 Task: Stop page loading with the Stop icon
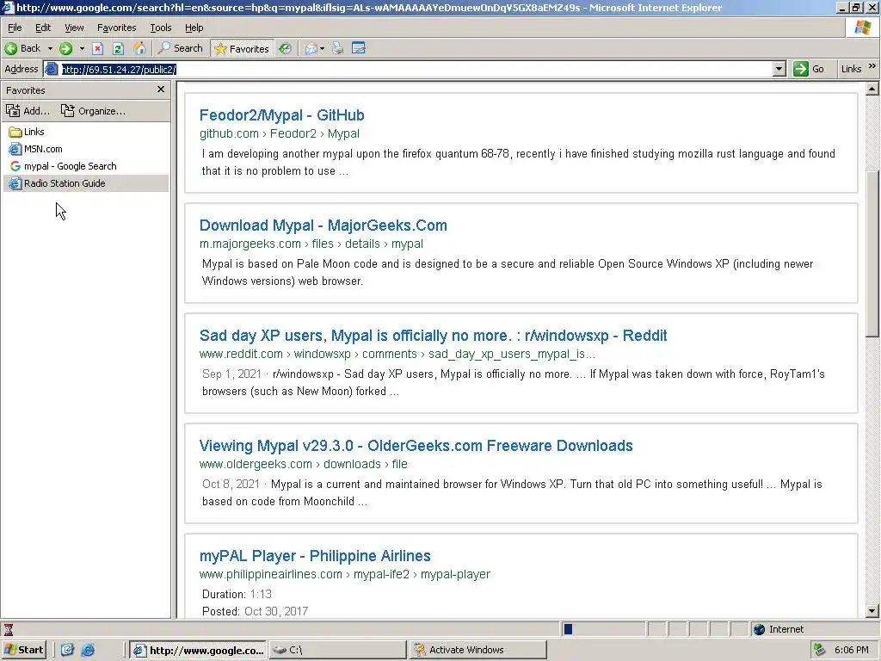click(97, 48)
